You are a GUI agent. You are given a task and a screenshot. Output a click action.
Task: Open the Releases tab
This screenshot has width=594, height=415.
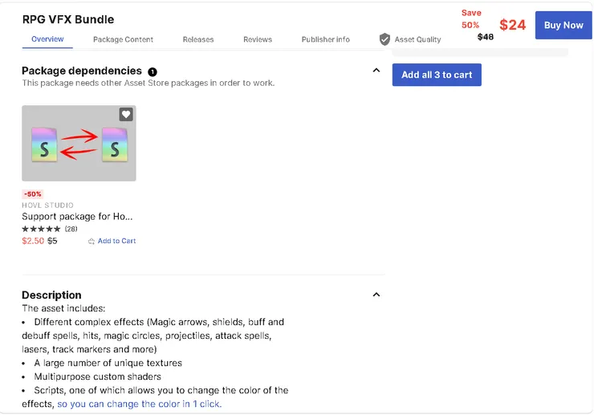(198, 39)
